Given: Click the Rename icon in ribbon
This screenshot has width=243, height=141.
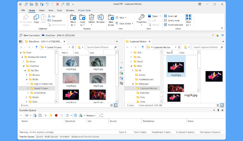Looking at the screenshot, I should coord(100,17).
